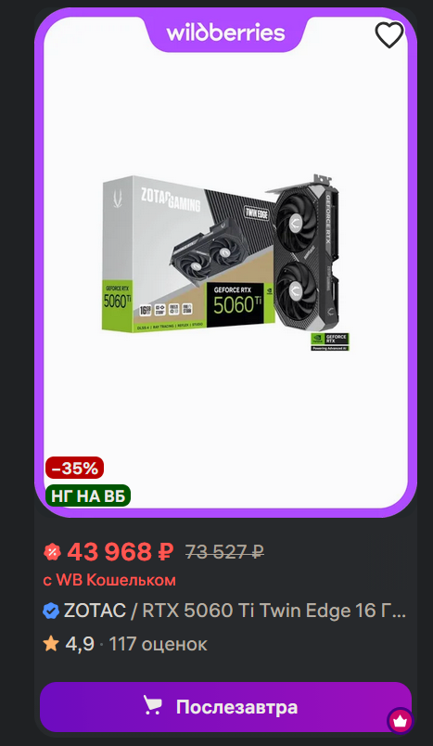Click the −35% discount badge
The width and height of the screenshot is (433, 746).
[74, 468]
